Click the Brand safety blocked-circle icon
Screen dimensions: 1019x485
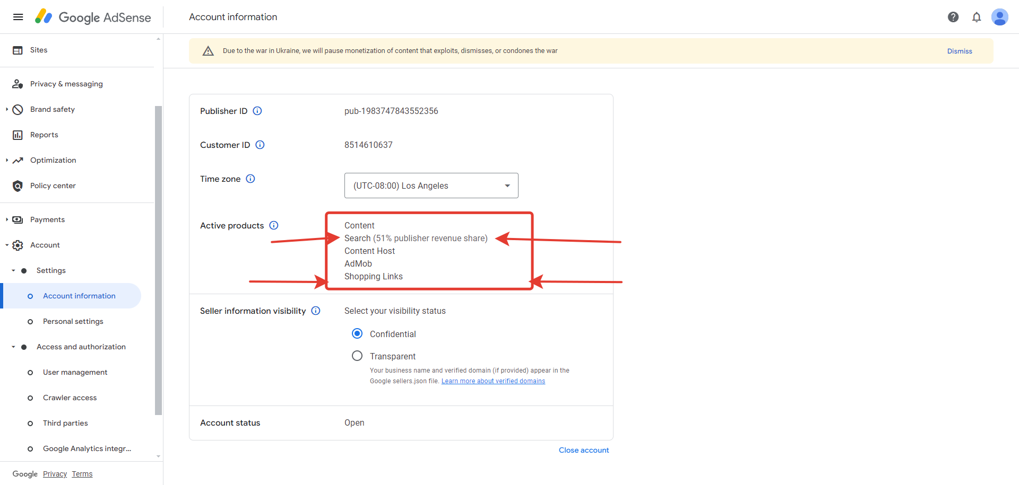pyautogui.click(x=18, y=110)
